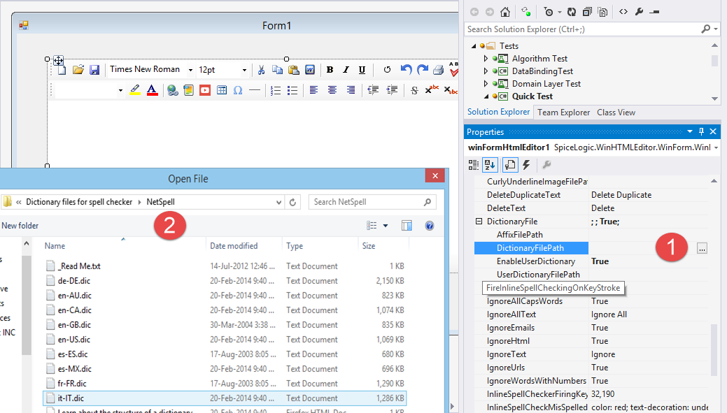Viewport: 727px width, 413px height.
Task: Switch to the Class View tab
Action: click(616, 112)
